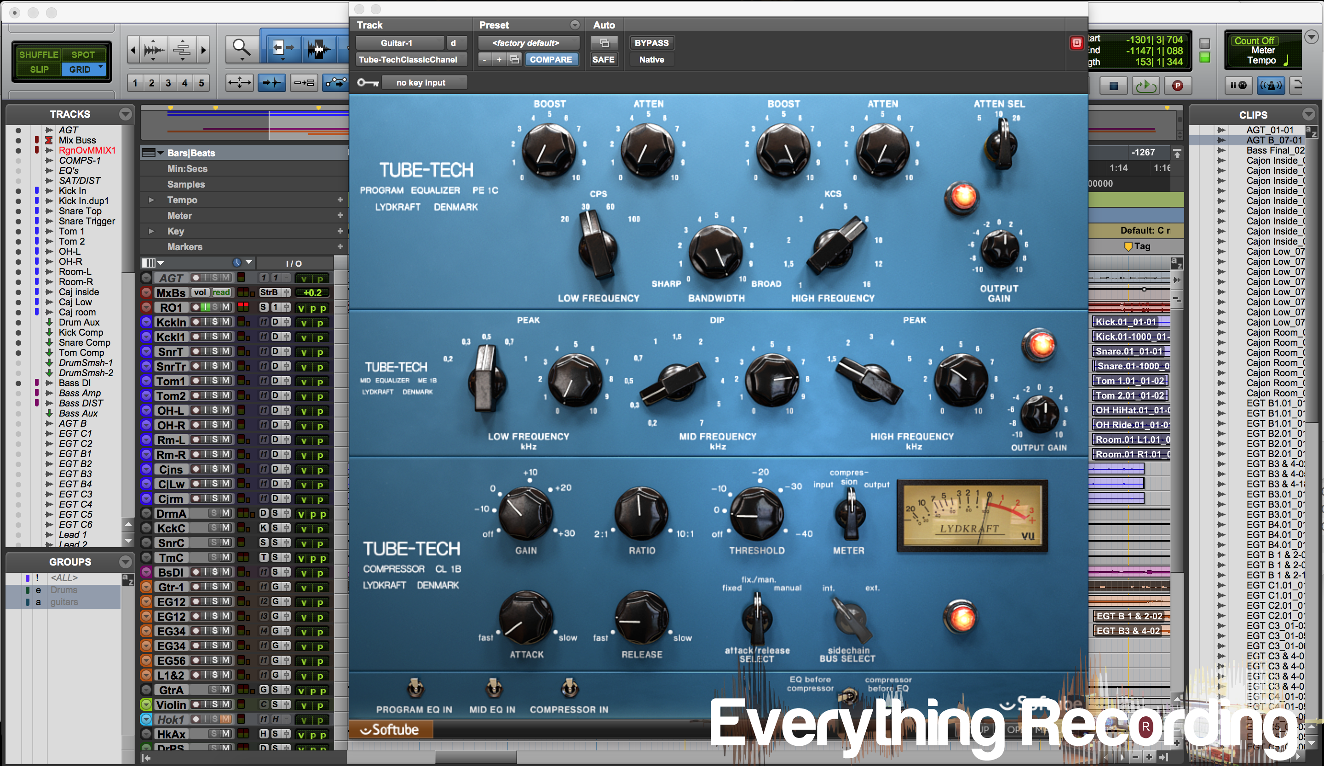Select the Zoomer tool in the toolbar
The width and height of the screenshot is (1324, 766).
click(x=240, y=48)
